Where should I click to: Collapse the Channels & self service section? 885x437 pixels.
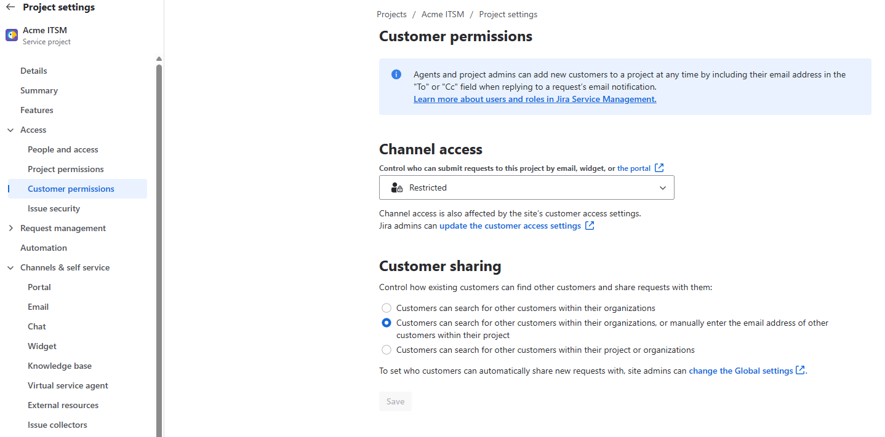click(x=10, y=267)
